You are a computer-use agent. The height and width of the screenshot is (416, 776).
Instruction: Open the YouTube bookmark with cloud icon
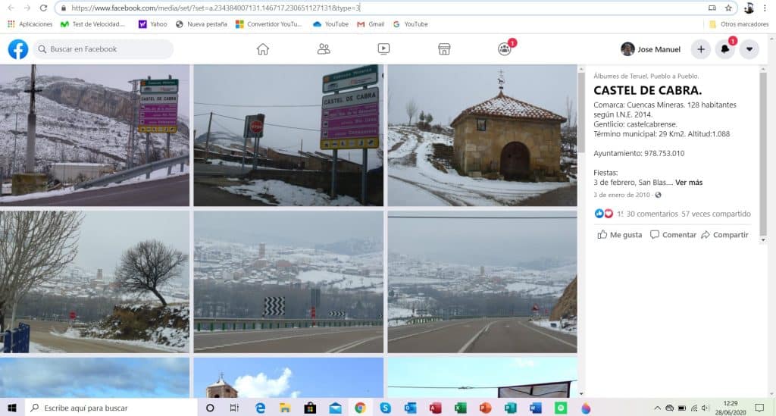[x=330, y=23]
